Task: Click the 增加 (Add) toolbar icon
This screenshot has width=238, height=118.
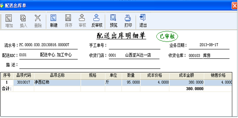Action: (9, 21)
